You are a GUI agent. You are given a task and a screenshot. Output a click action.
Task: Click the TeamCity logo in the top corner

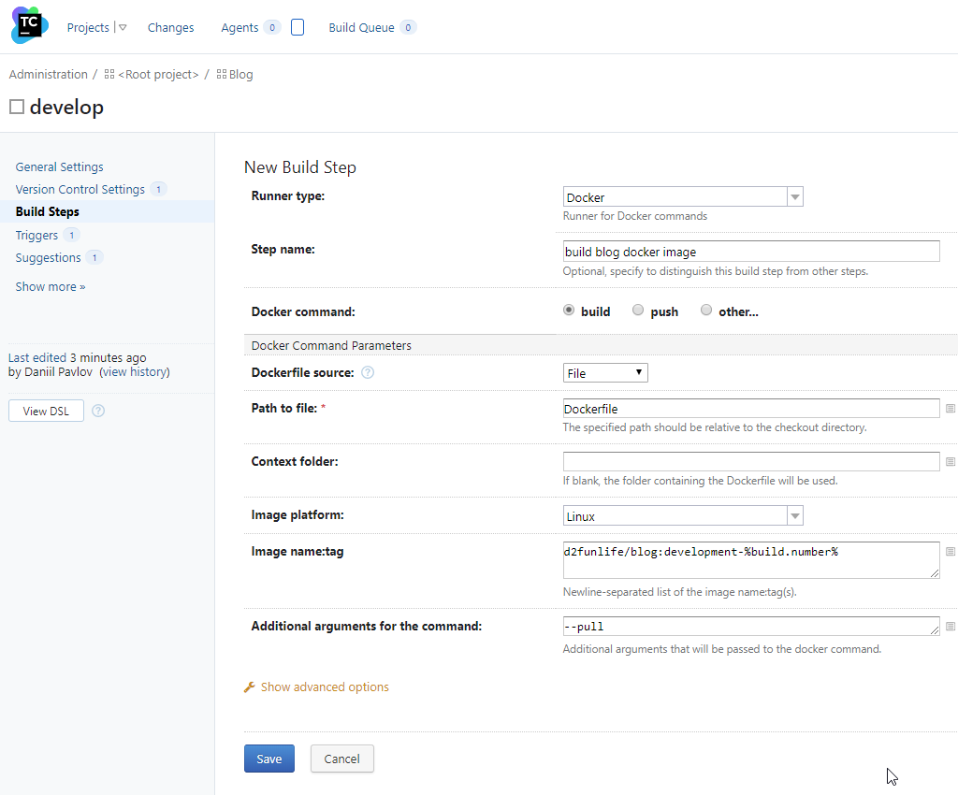[x=27, y=25]
